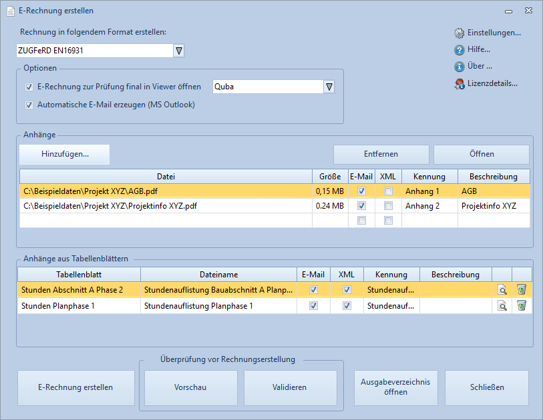Open the Hilfe link
The height and width of the screenshot is (420, 543).
click(x=479, y=49)
